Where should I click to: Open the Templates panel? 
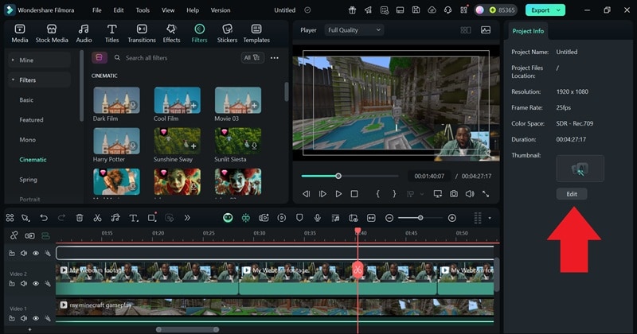tap(256, 33)
